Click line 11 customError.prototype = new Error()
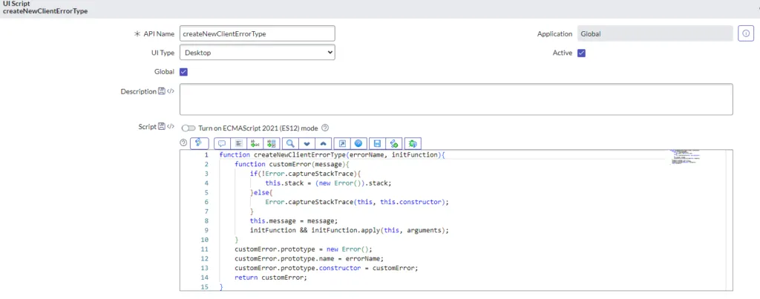 304,249
